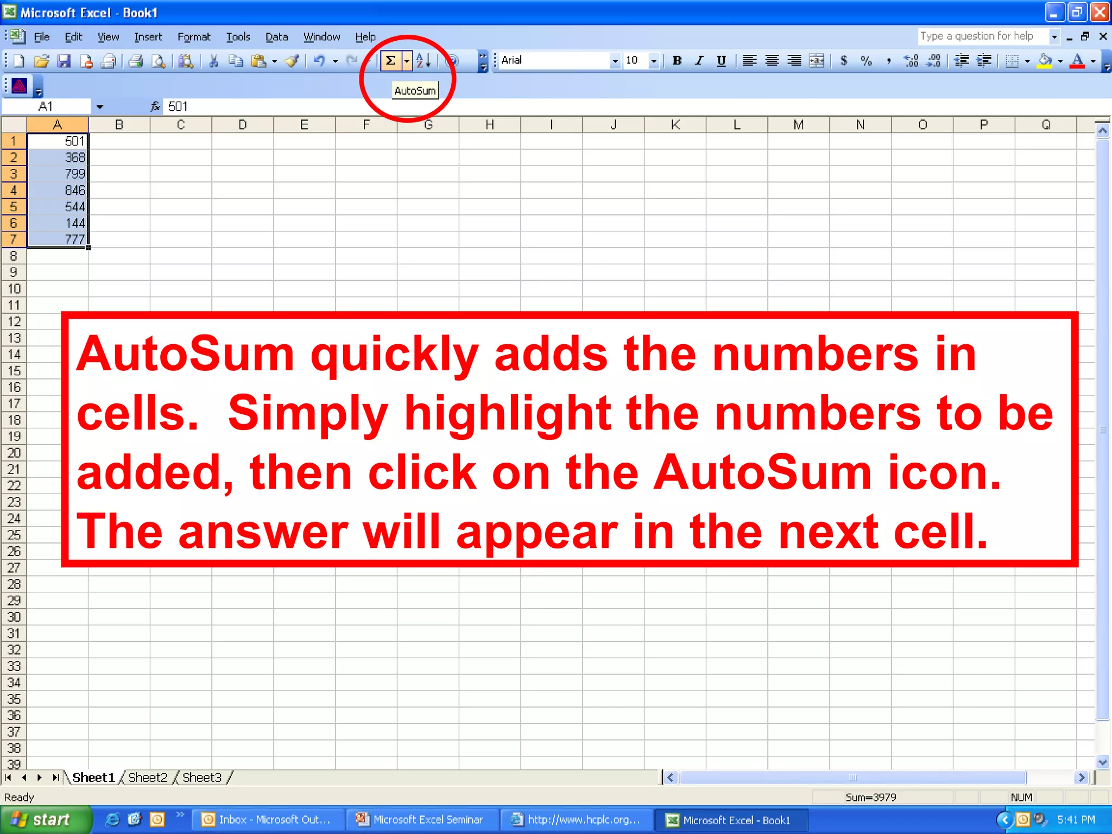Open Print Preview with magnifier icon

coord(158,61)
